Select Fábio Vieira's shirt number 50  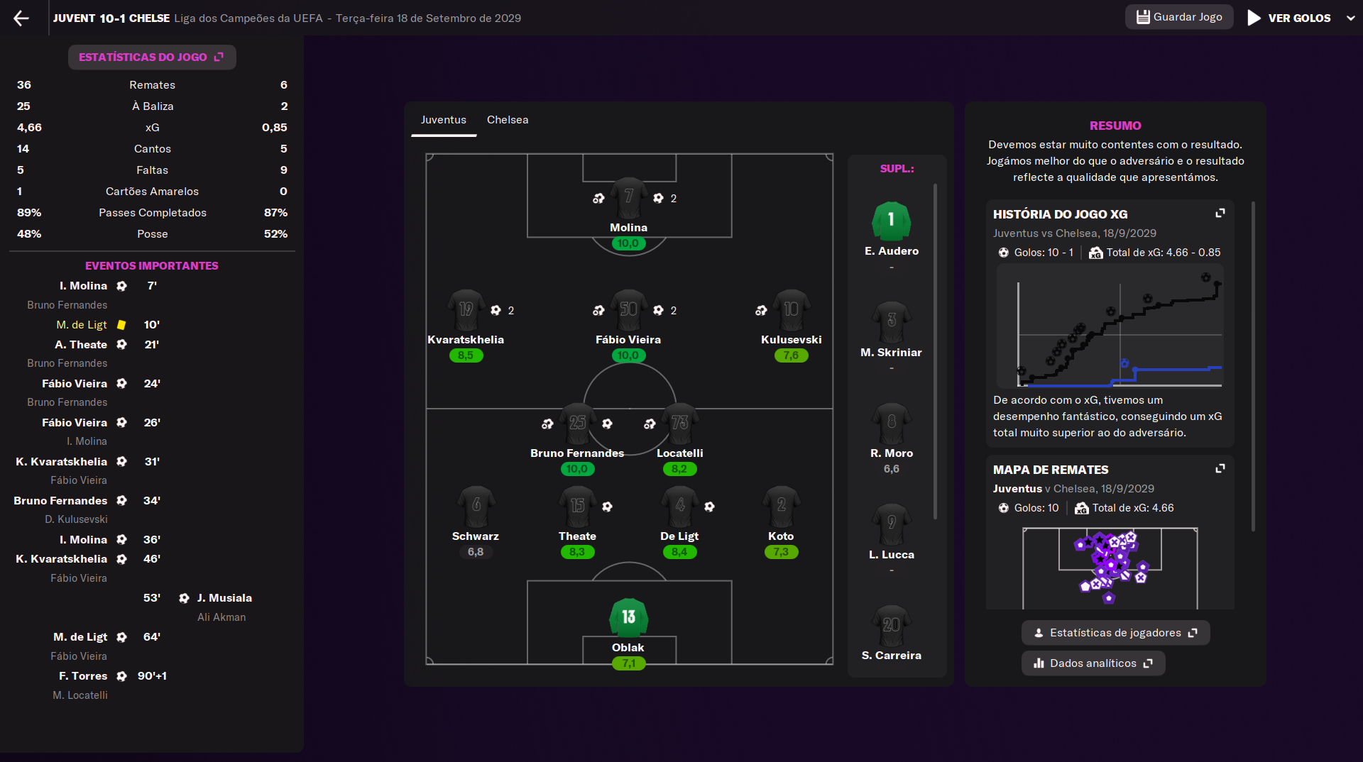628,310
